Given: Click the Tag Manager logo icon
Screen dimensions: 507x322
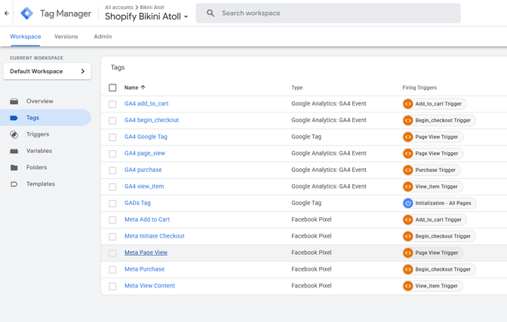Looking at the screenshot, I should (x=26, y=13).
